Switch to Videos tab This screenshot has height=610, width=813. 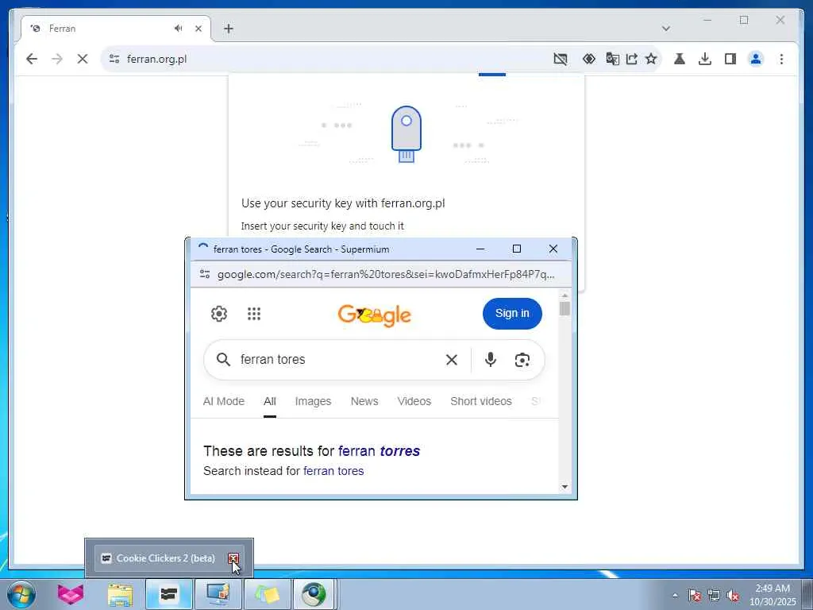click(x=414, y=401)
